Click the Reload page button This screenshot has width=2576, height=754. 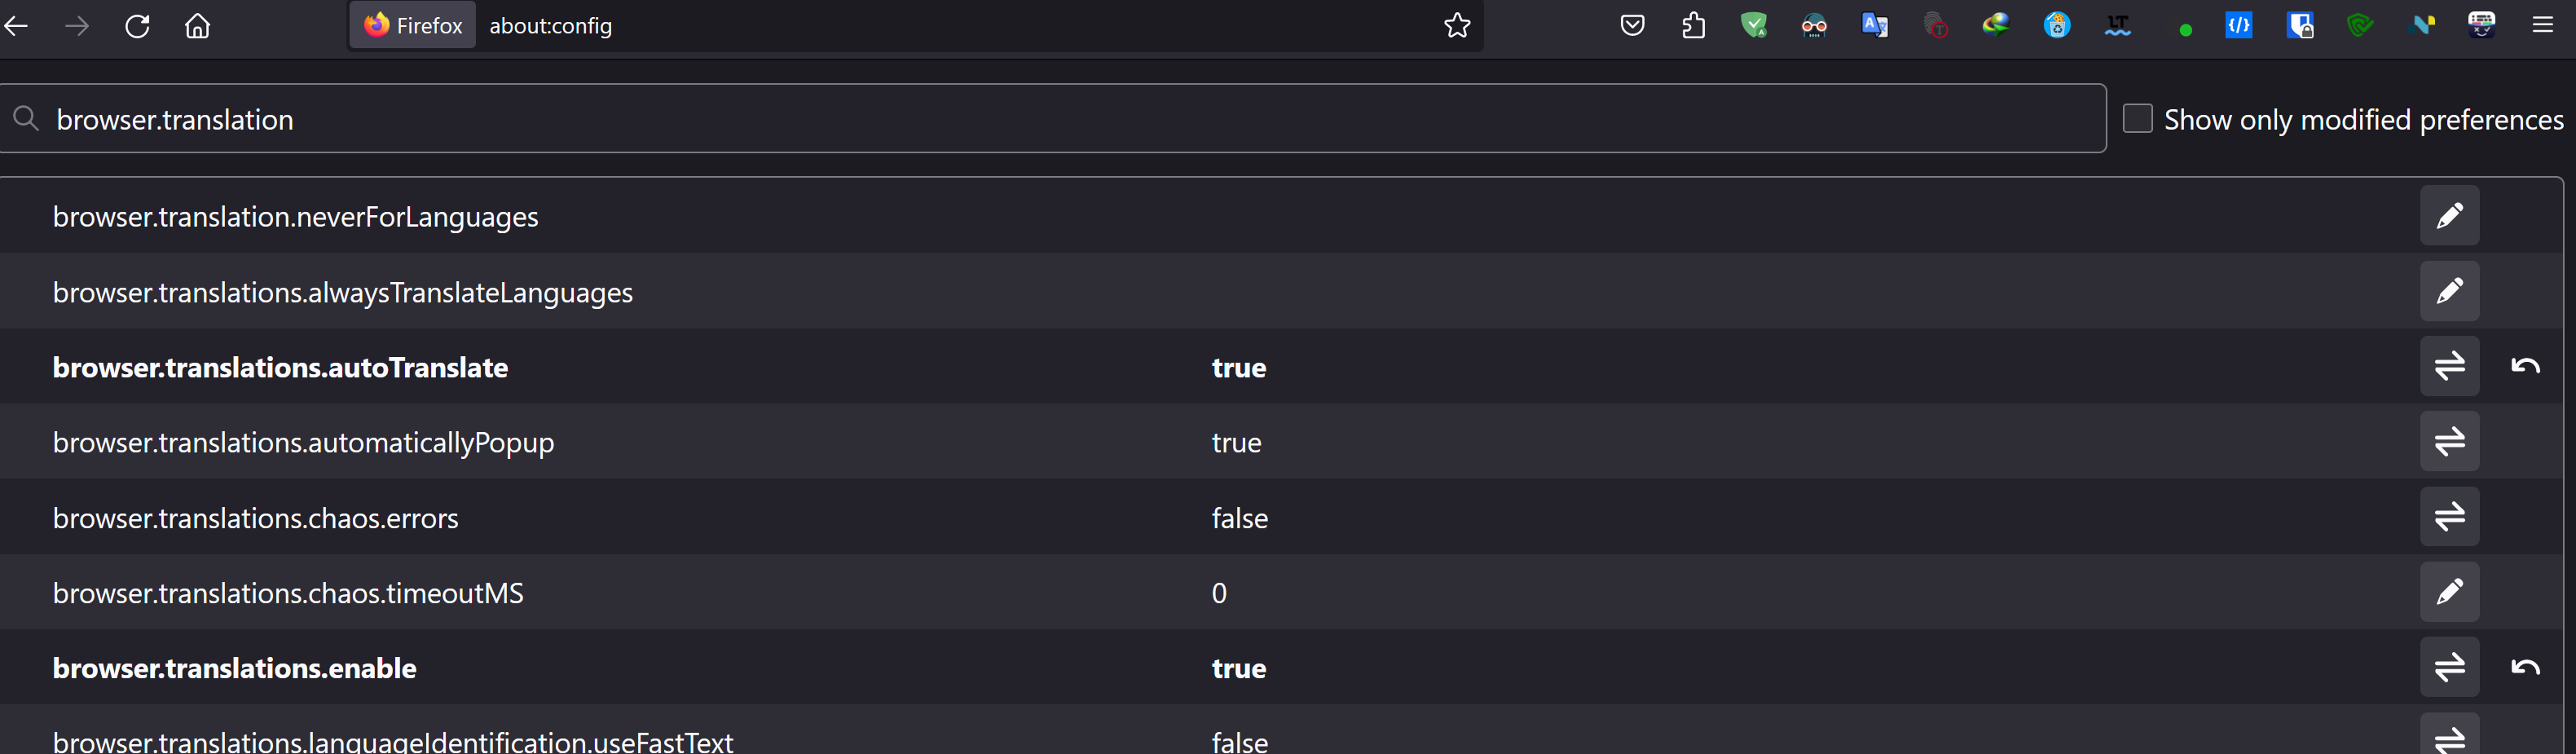(137, 26)
